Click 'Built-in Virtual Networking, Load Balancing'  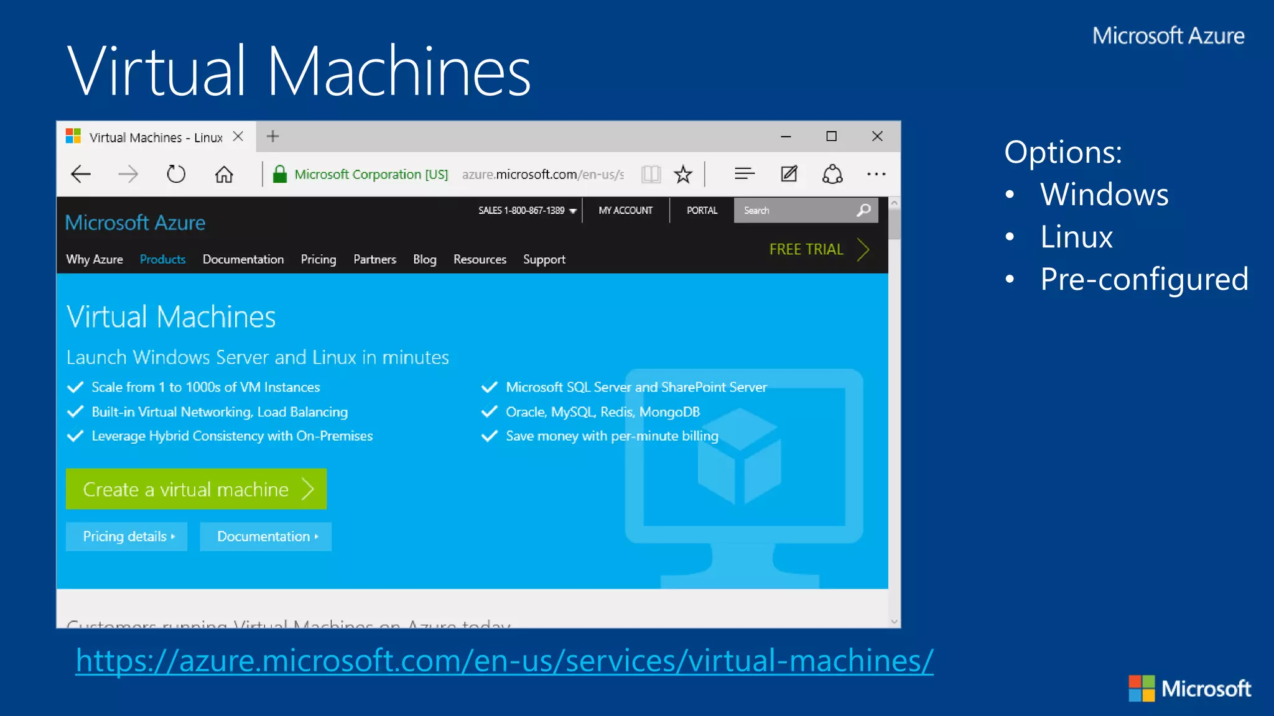pos(220,412)
